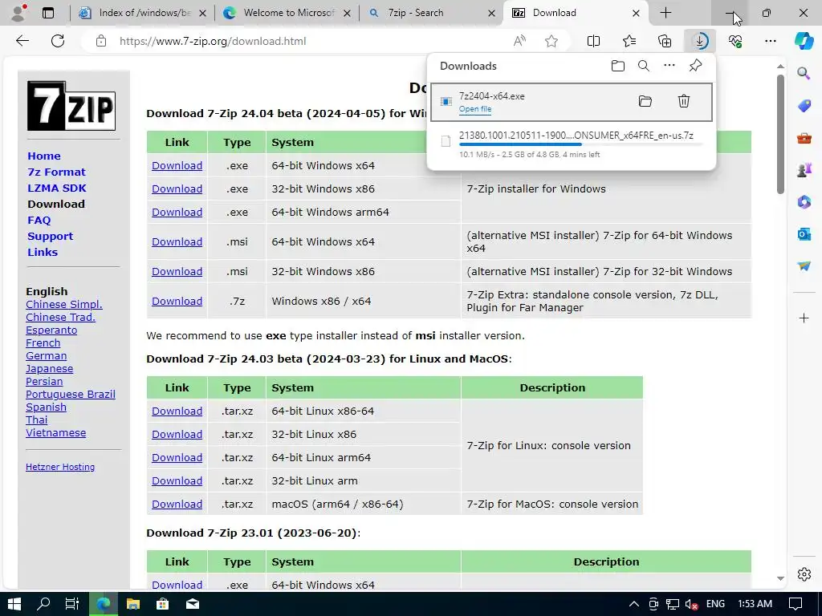Select the downloading .7z file entry
This screenshot has height=616, width=822.
pos(572,144)
